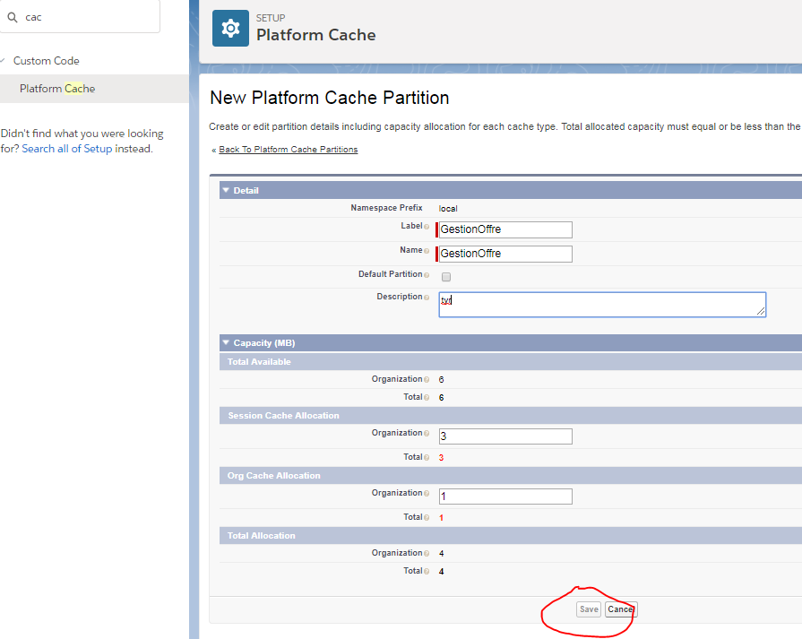Screen dimensions: 802x639
Task: Open Platform Cache in Setup sidebar
Action: pos(57,89)
